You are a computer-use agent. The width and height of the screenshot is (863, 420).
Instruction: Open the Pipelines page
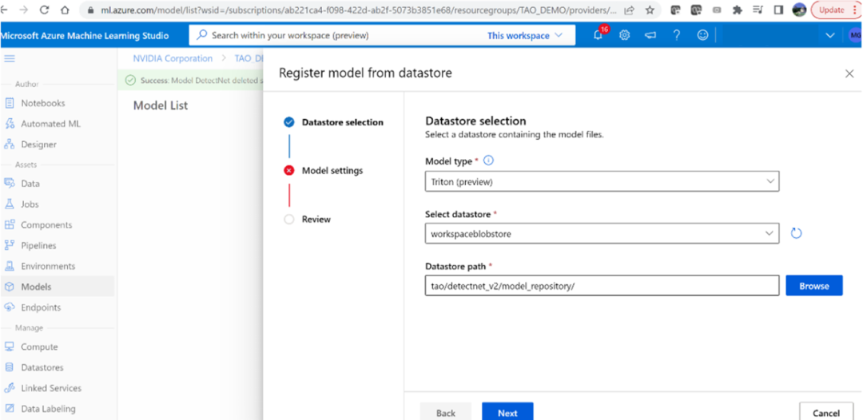click(38, 245)
